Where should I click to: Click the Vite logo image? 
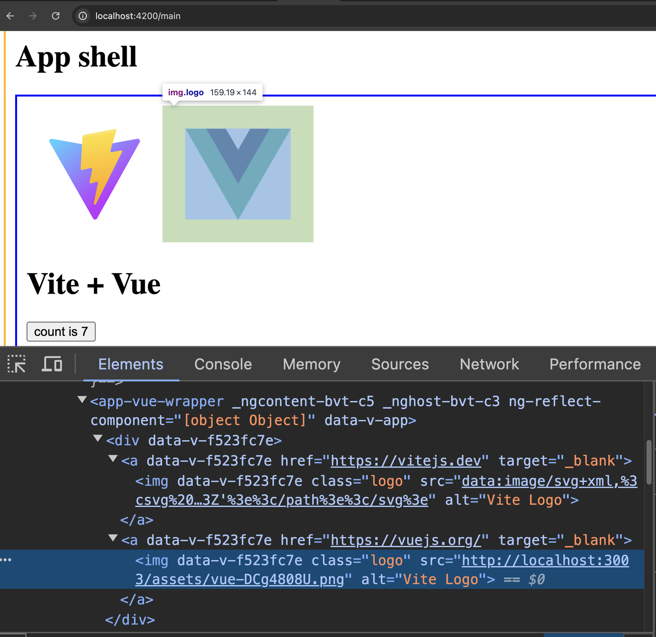(x=95, y=174)
